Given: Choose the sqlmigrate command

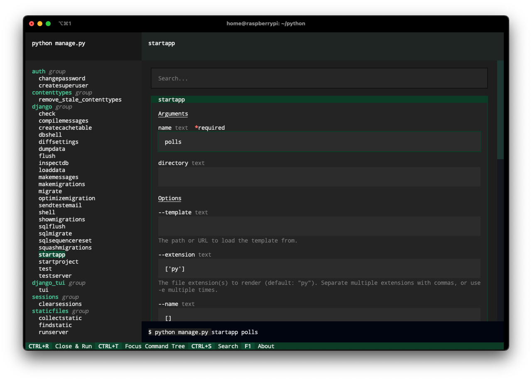Looking at the screenshot, I should point(55,233).
